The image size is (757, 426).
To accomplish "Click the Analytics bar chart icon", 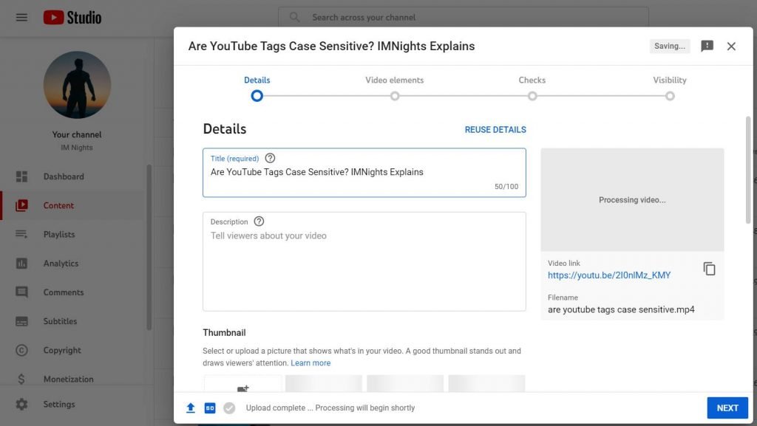I will pyautogui.click(x=21, y=263).
